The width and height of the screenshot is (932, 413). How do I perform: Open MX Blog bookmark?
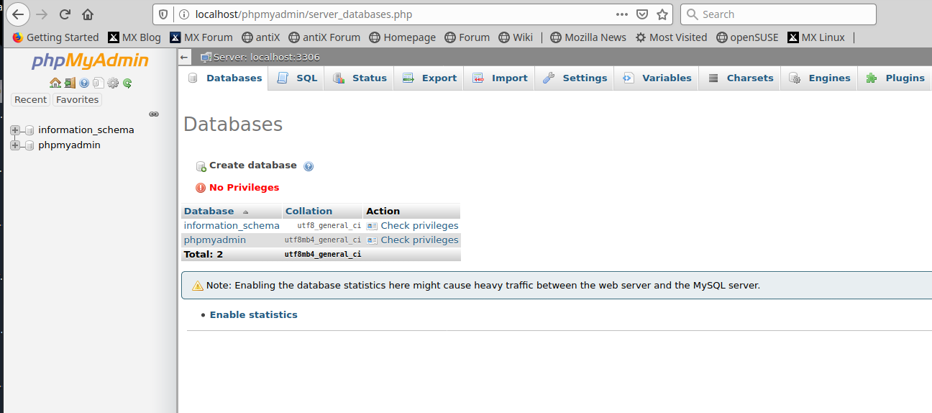(134, 37)
